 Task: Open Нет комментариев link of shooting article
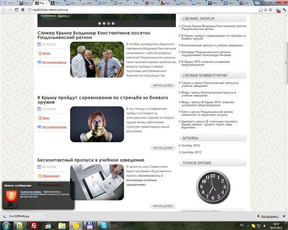click(x=54, y=127)
